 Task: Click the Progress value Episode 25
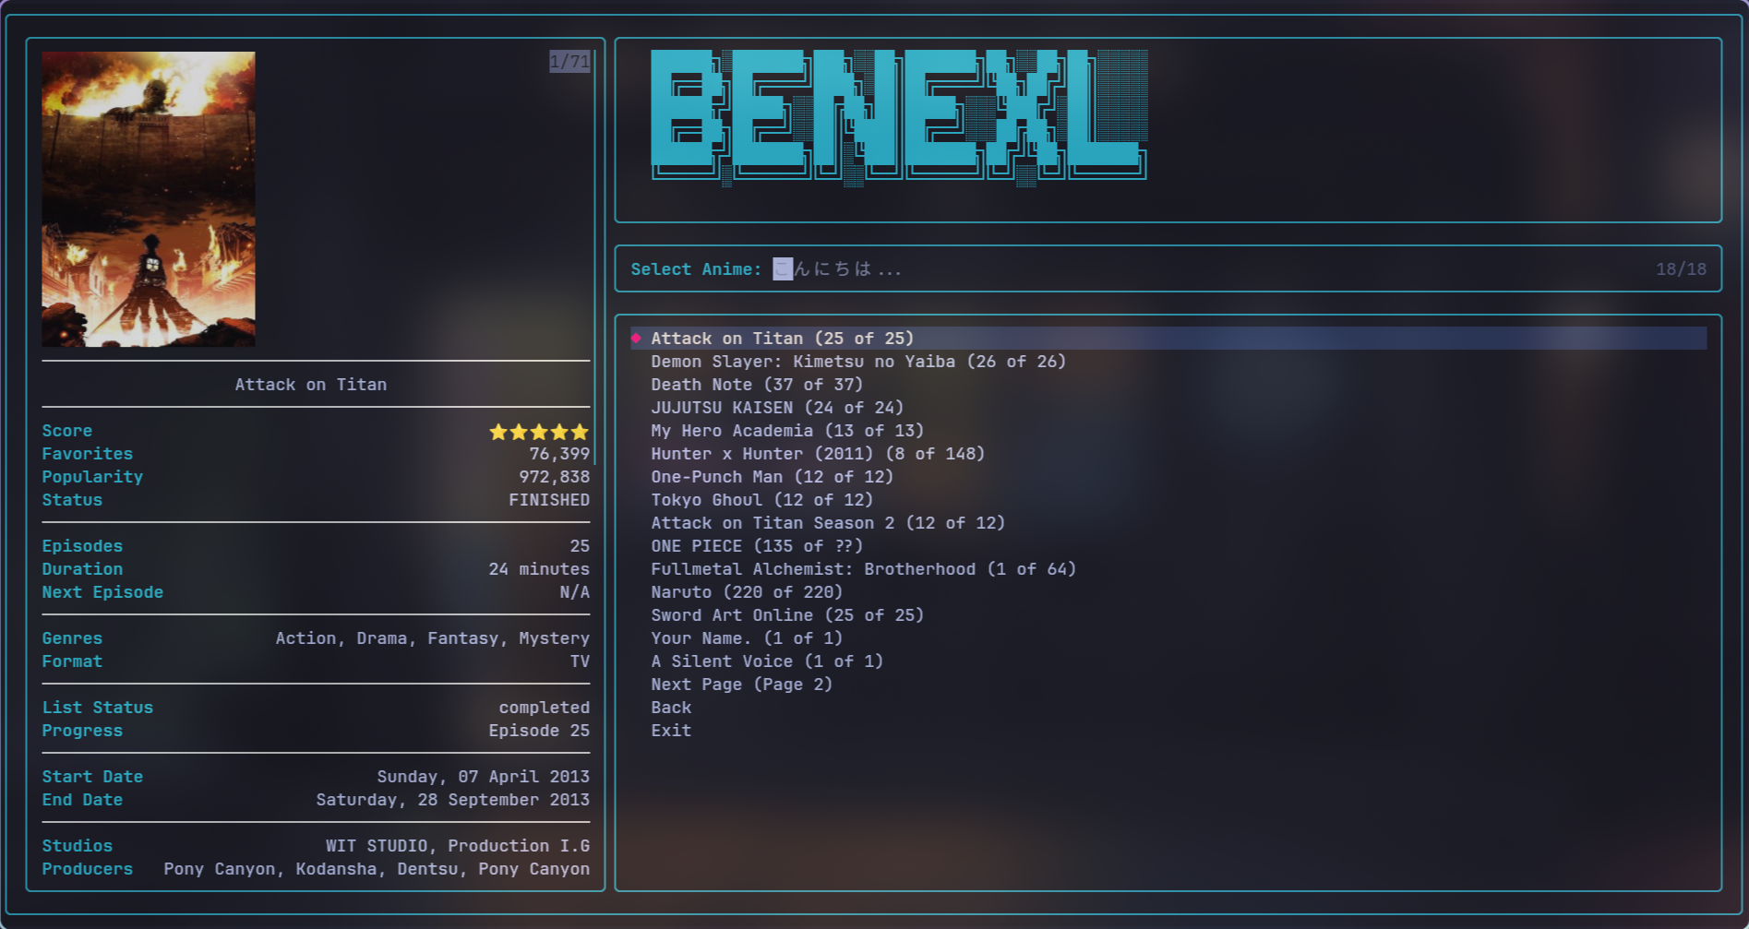pyautogui.click(x=539, y=731)
